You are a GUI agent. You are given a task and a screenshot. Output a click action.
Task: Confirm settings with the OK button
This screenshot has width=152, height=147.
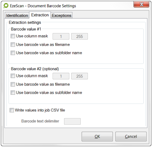point(97,136)
